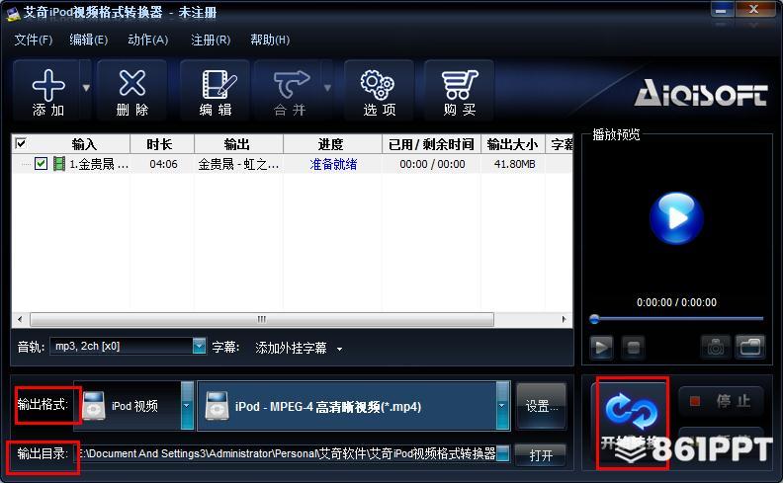Open Options (选项) gear icon
This screenshot has height=483, width=783.
(x=378, y=85)
